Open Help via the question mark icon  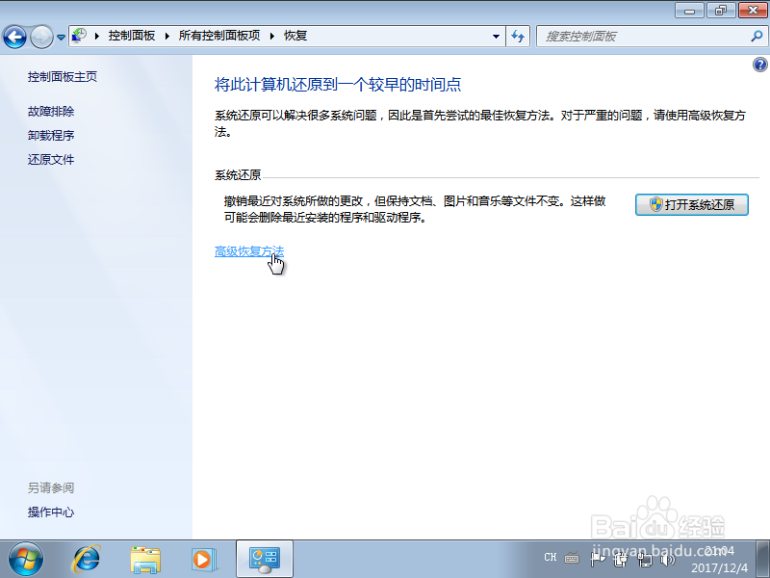point(759,65)
